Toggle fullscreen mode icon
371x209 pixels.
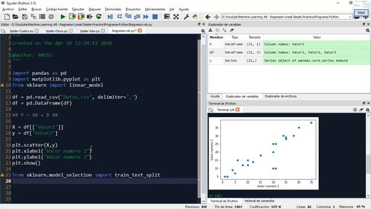(x=176, y=17)
